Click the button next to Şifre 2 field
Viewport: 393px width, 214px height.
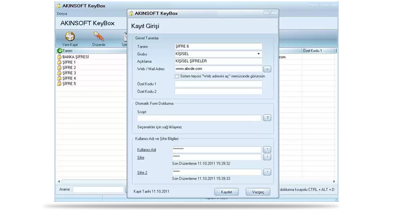tap(267, 172)
